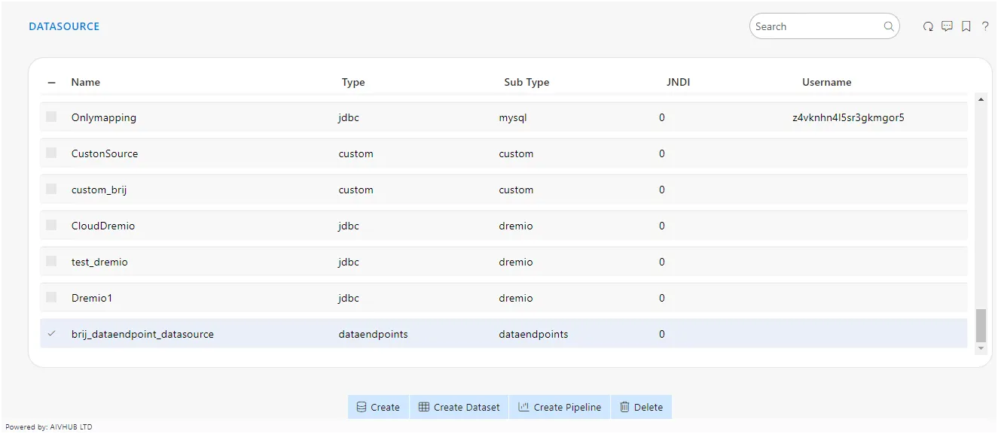Click jdbc type in test_dremio row

(349, 262)
